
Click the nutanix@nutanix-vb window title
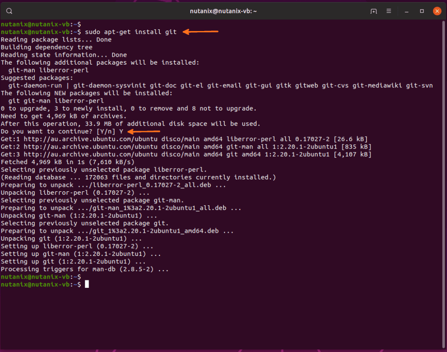pyautogui.click(x=223, y=11)
